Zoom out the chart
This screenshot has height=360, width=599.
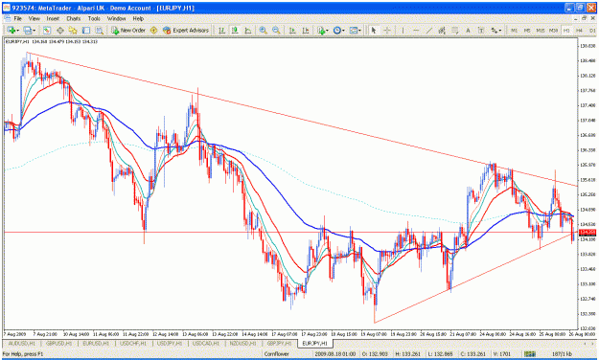[276, 30]
